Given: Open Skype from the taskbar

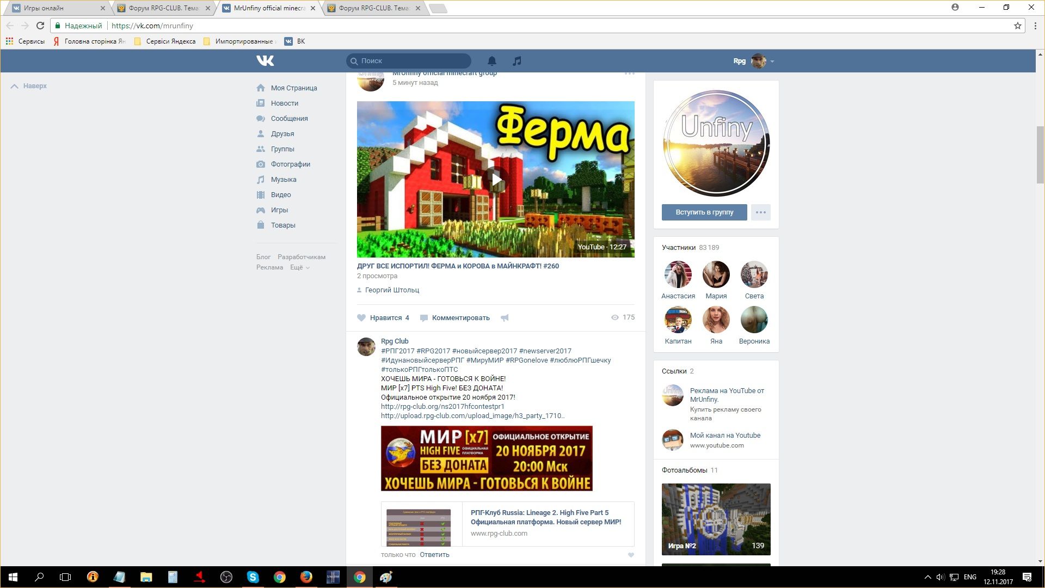Looking at the screenshot, I should (x=253, y=577).
